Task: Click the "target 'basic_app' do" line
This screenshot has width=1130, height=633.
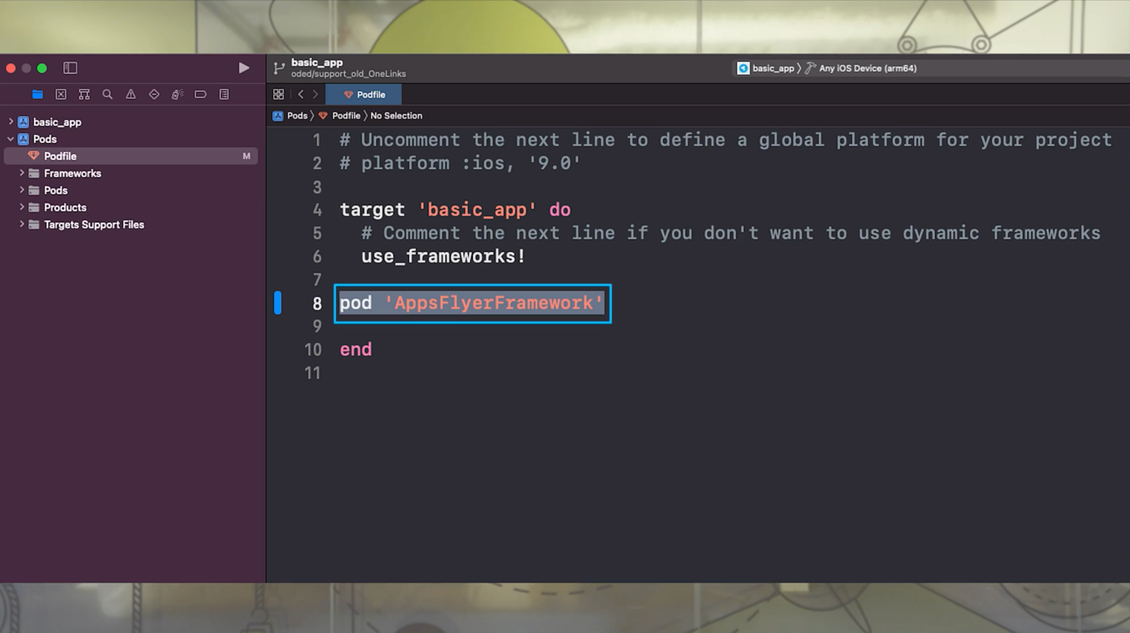Action: tap(455, 210)
